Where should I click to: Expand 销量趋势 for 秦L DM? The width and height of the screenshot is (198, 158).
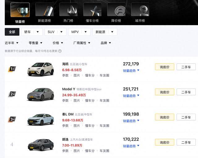click(x=131, y=121)
